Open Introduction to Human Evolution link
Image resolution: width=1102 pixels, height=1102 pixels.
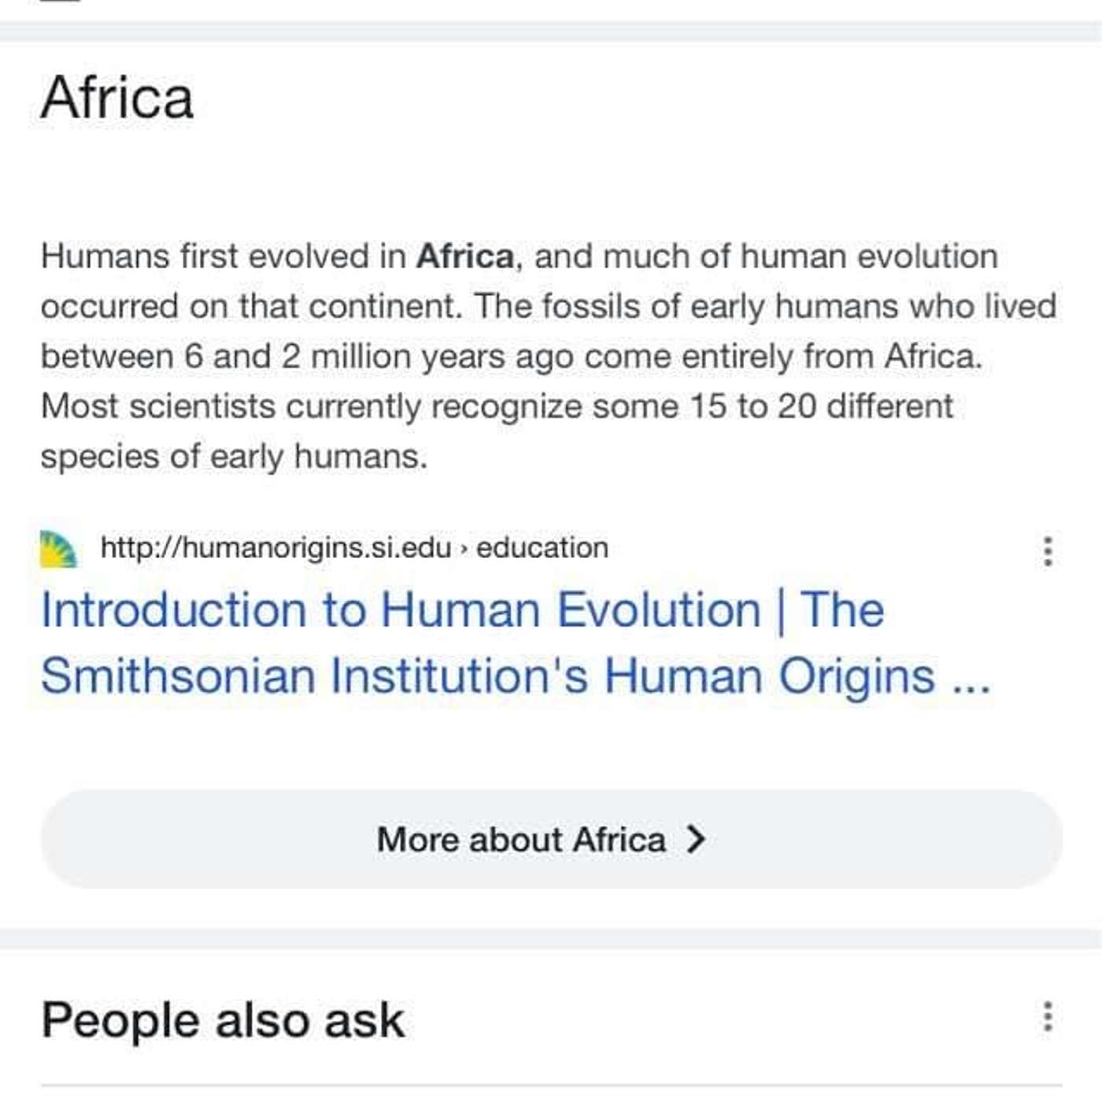[462, 610]
